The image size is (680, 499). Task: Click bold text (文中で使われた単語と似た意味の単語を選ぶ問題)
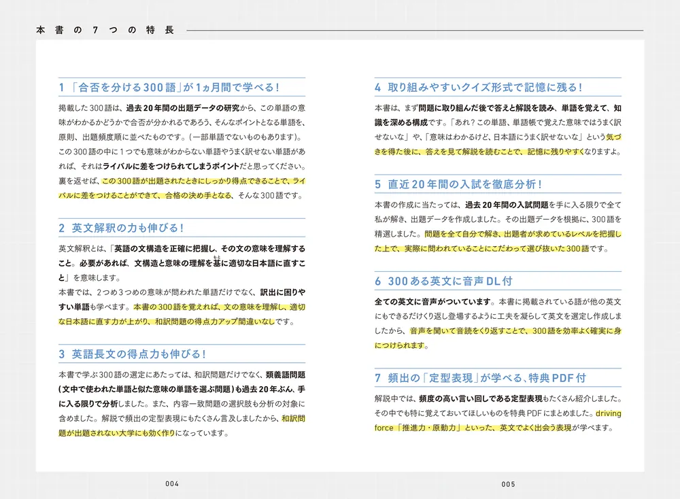(146, 390)
